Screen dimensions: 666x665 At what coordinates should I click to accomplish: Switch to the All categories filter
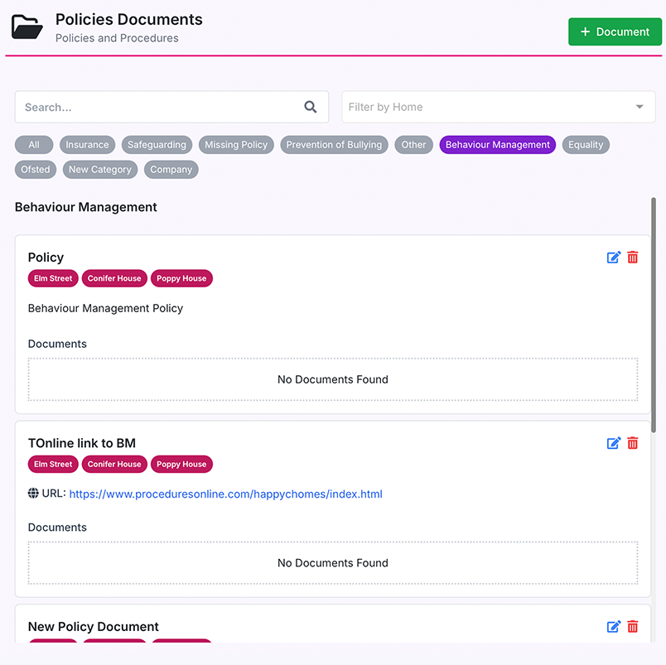coord(34,144)
